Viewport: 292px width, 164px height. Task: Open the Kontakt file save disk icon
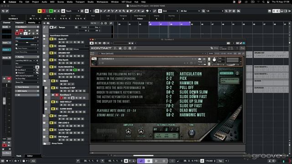(120, 48)
